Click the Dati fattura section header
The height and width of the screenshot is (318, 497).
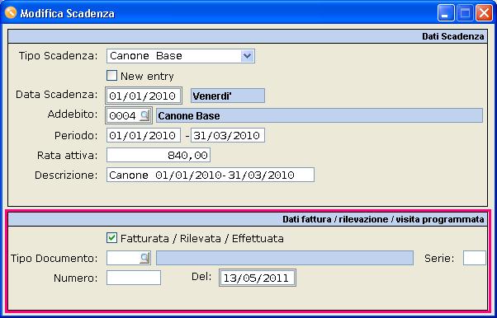coord(248,219)
